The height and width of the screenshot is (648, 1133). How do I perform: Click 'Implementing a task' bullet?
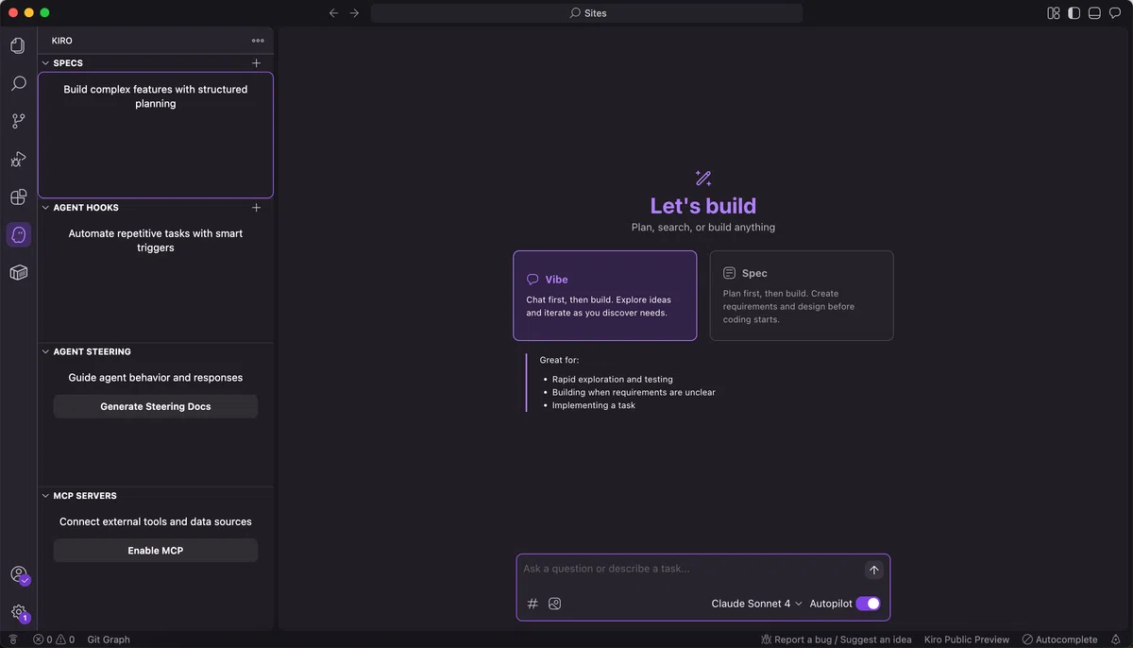click(x=594, y=406)
